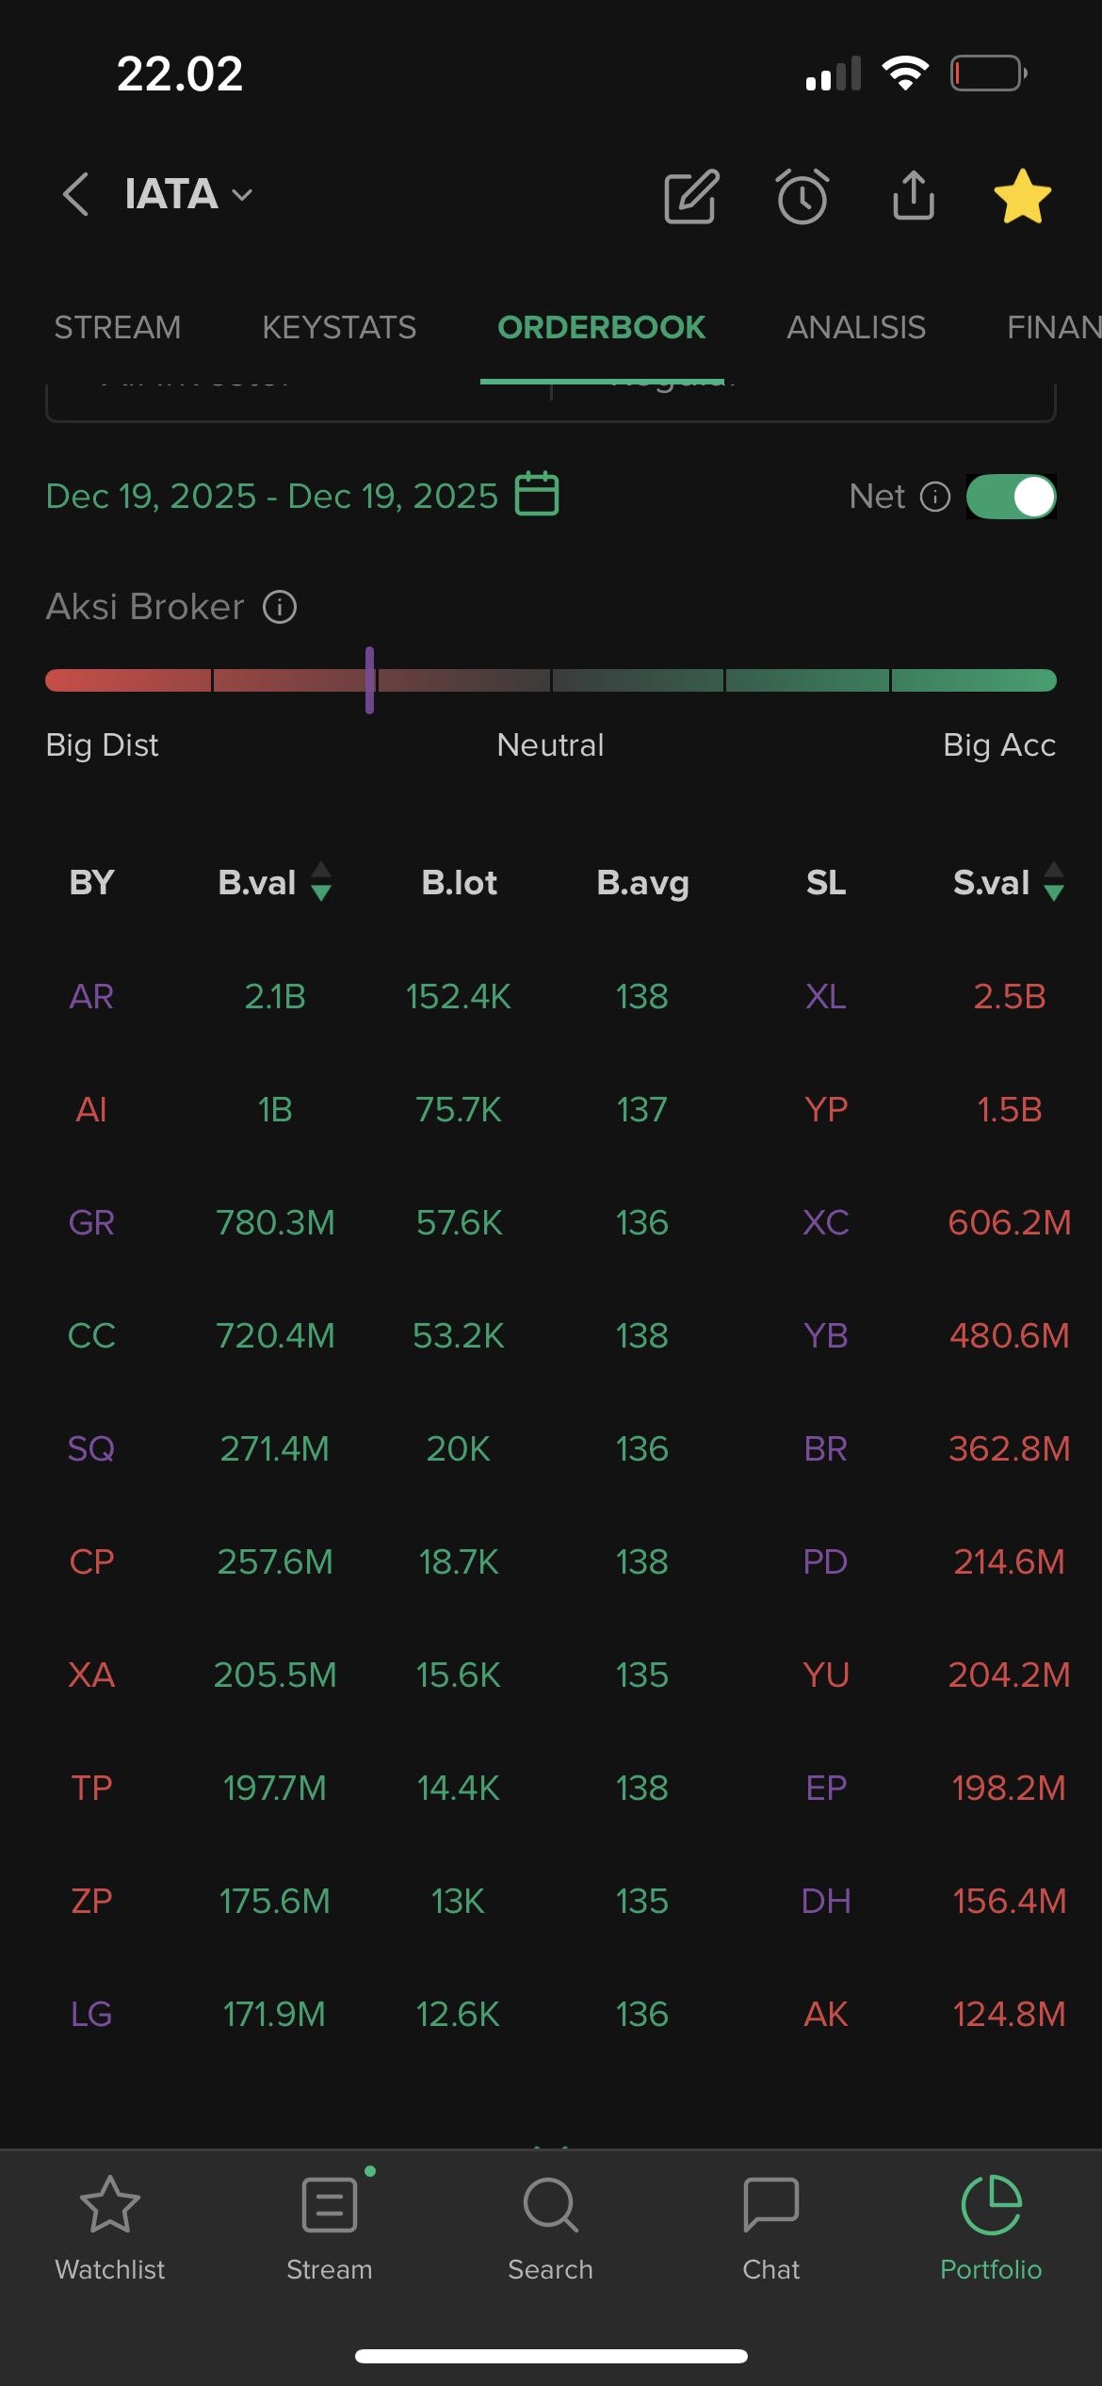Screen dimensions: 1102x2386
Task: Tap the Dec 19, 2025 date range
Action: (271, 496)
